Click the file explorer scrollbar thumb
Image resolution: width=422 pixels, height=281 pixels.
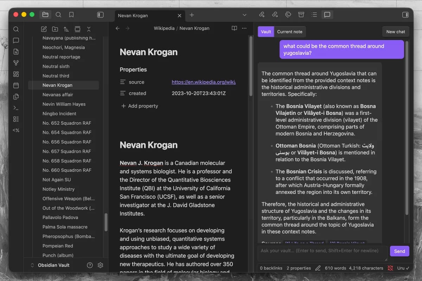click(x=106, y=222)
